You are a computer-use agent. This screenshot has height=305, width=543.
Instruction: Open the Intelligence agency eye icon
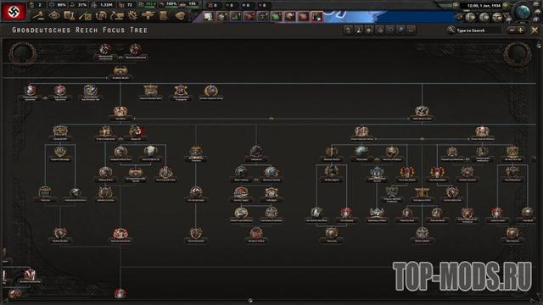[54, 16]
